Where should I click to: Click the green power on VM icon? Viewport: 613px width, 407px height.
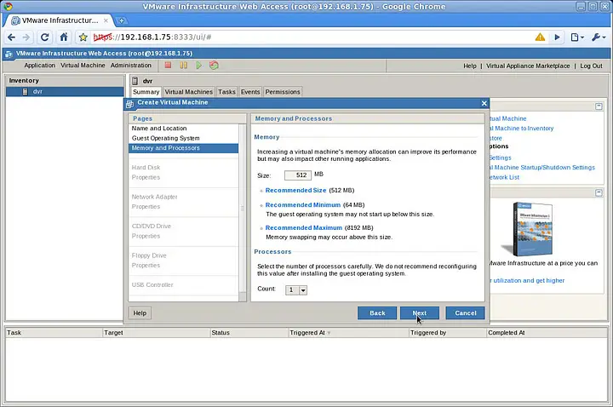coord(198,66)
